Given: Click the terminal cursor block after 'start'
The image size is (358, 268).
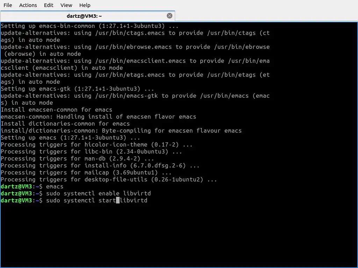Looking at the screenshot, I should click(118, 200).
